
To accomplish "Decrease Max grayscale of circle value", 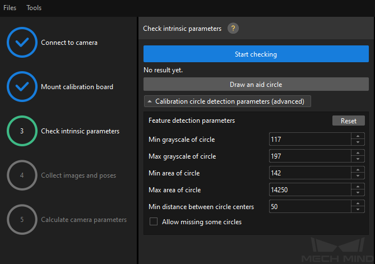I will [x=358, y=159].
